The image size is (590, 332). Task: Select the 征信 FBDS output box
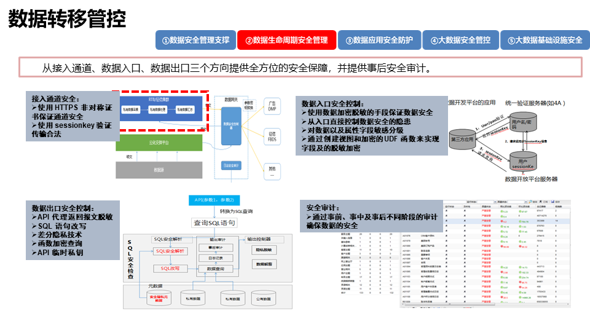[x=272, y=136]
